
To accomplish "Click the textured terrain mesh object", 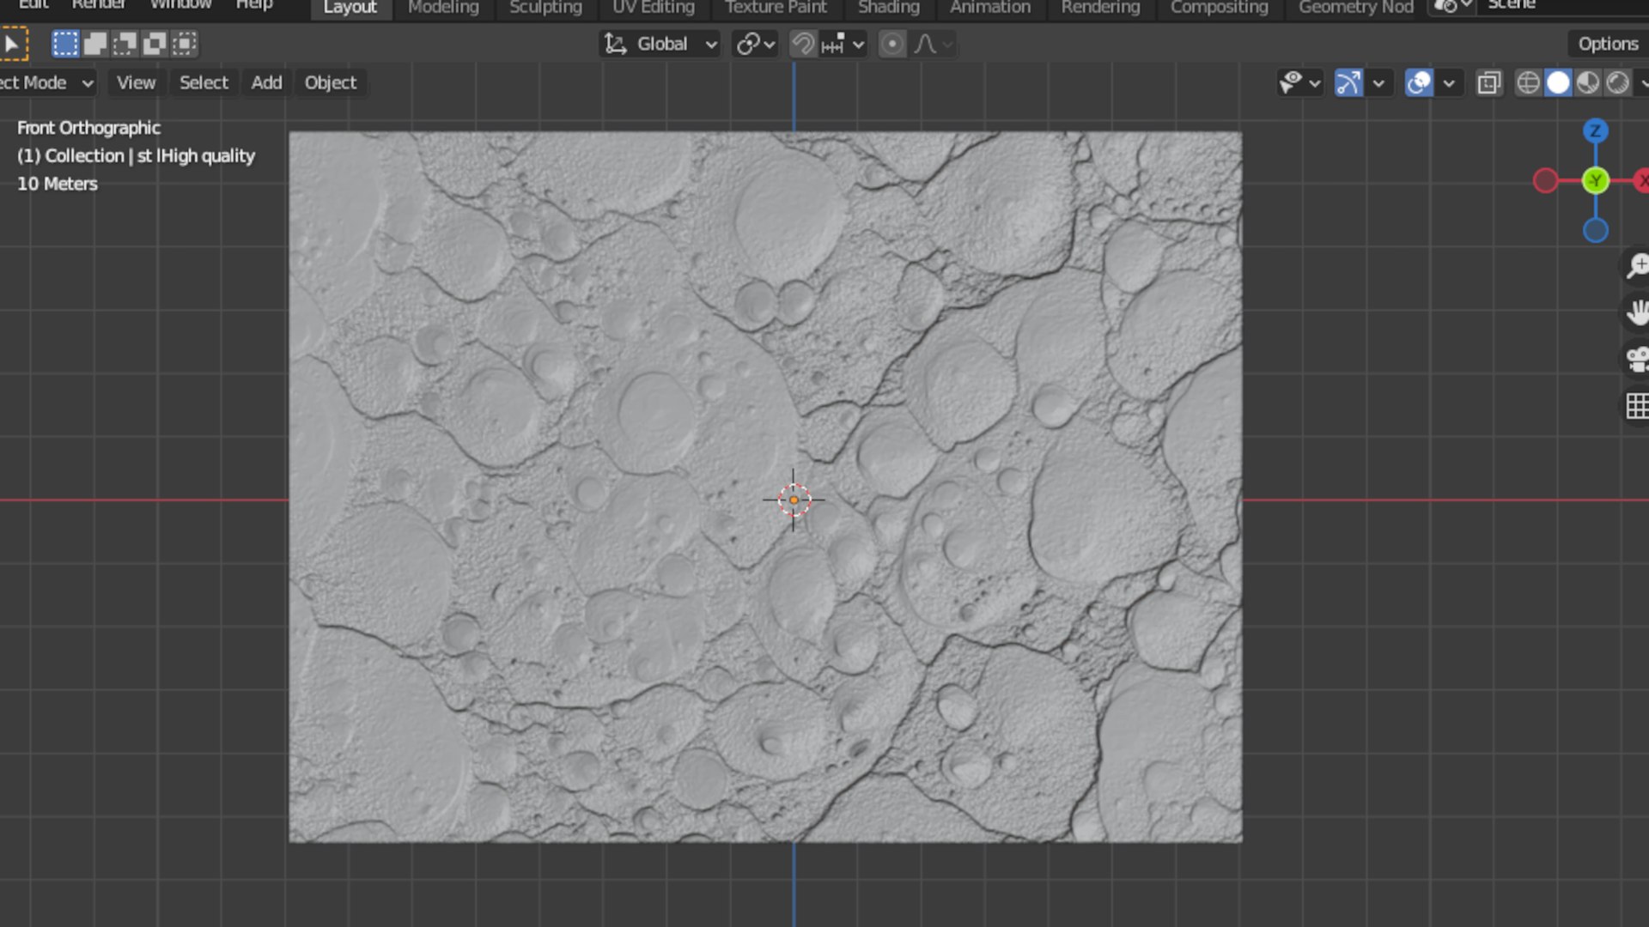I will 765,487.
